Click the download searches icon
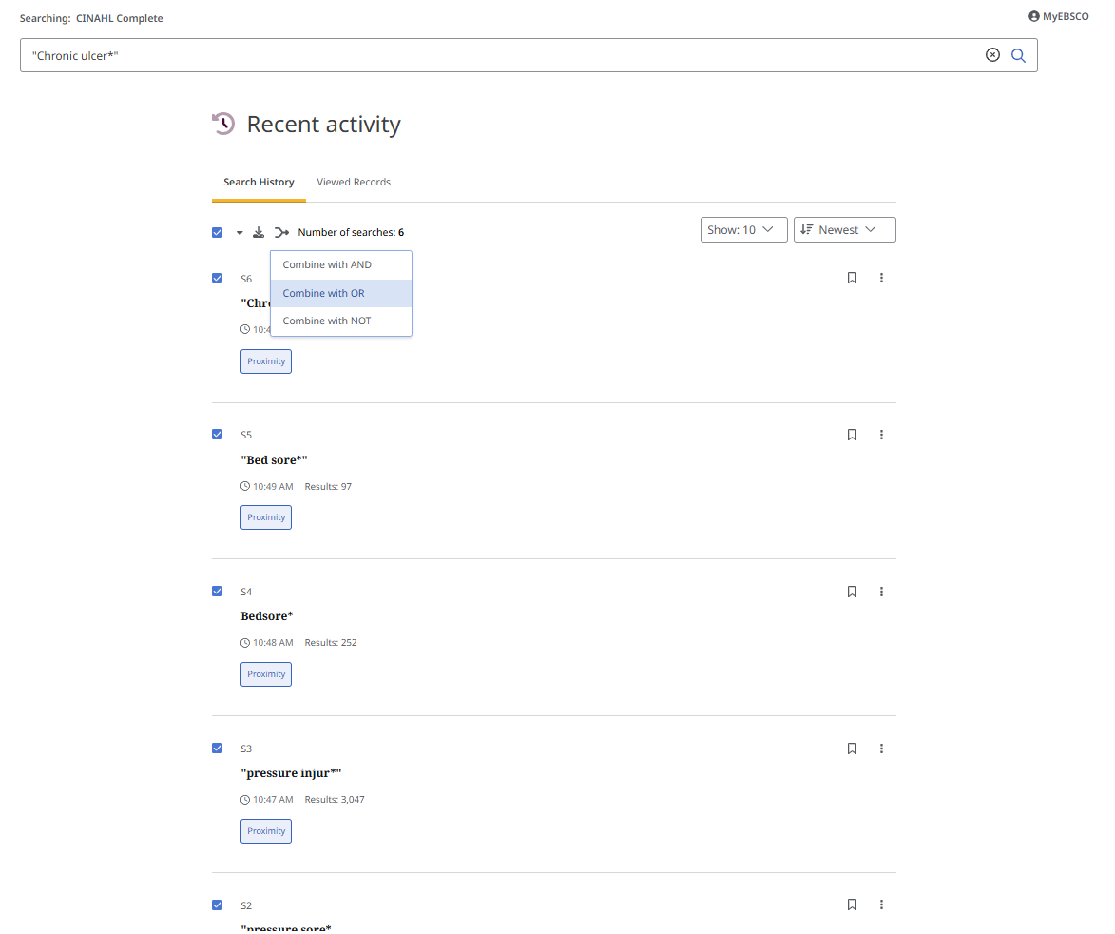The height and width of the screenshot is (934, 1115). click(x=259, y=232)
